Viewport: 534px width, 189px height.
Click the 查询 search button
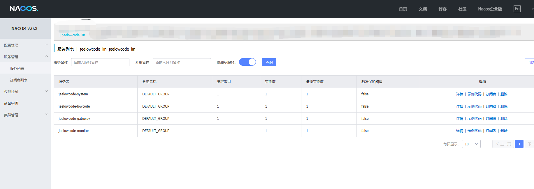[x=269, y=62]
